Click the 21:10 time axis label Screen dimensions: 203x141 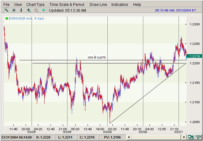(x=174, y=129)
